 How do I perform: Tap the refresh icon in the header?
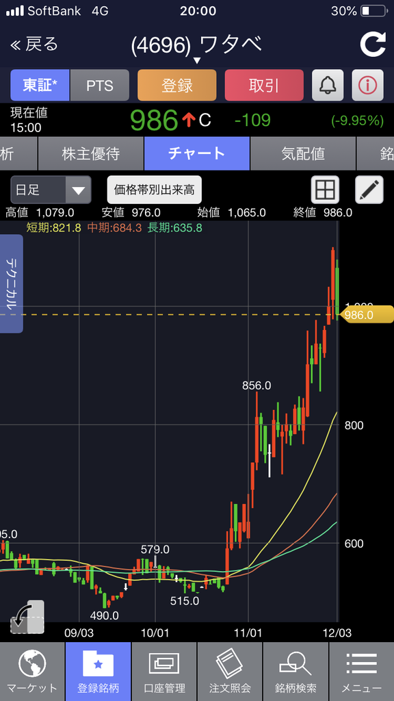[x=373, y=44]
